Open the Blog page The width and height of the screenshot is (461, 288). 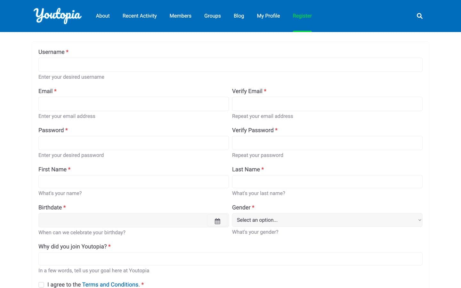[x=239, y=16]
